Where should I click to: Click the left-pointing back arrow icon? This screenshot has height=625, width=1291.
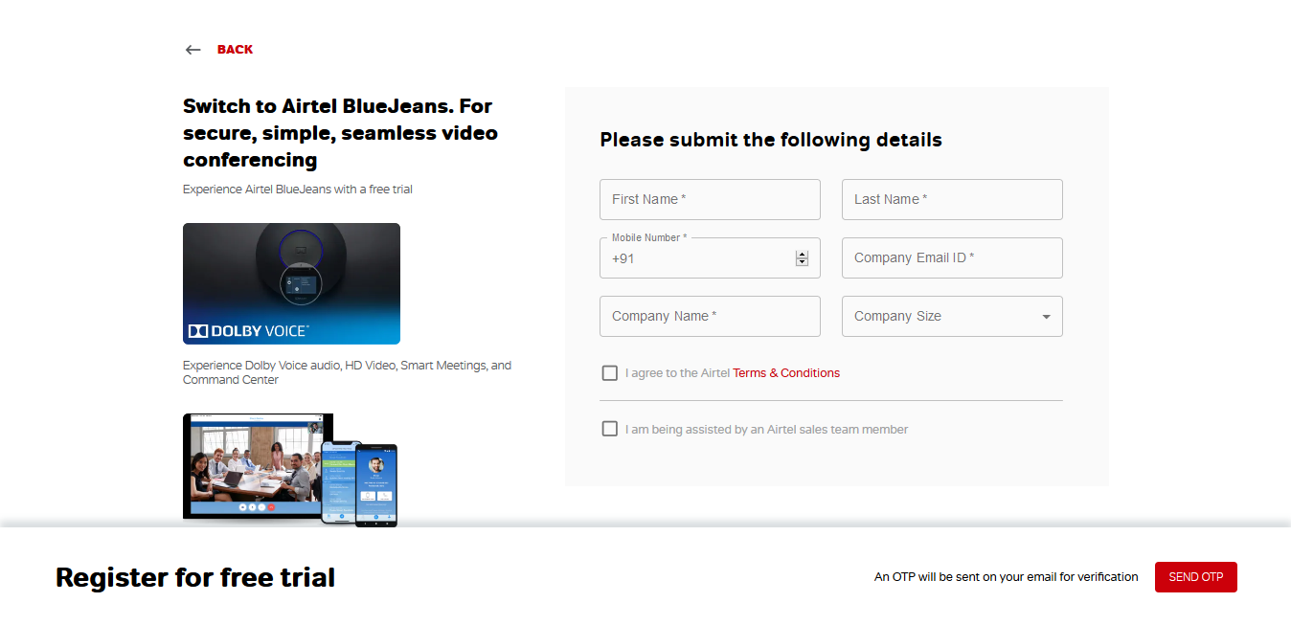point(193,50)
